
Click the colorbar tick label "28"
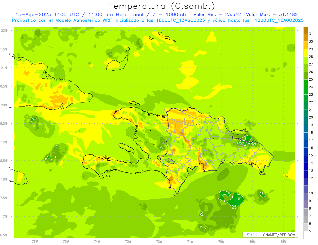pos(311,57)
